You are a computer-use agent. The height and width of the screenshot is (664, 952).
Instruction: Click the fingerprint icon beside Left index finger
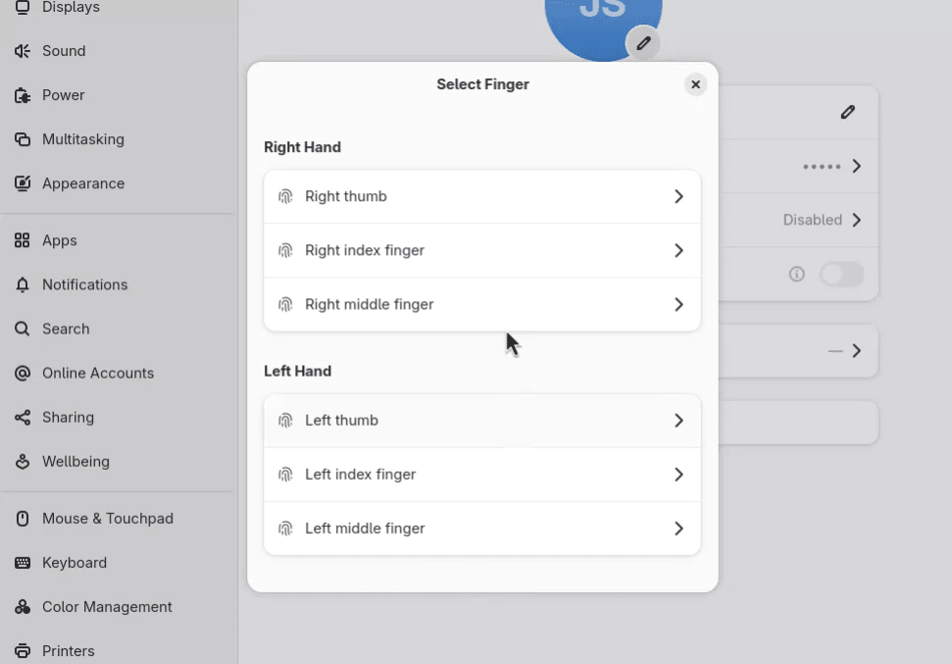pos(285,475)
